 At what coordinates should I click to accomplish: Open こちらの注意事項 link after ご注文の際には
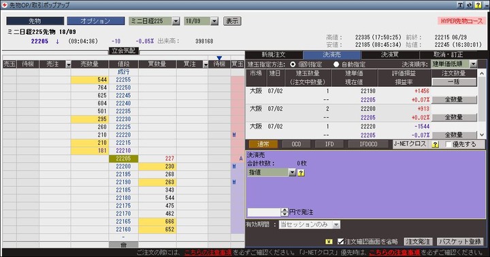pos(208,252)
